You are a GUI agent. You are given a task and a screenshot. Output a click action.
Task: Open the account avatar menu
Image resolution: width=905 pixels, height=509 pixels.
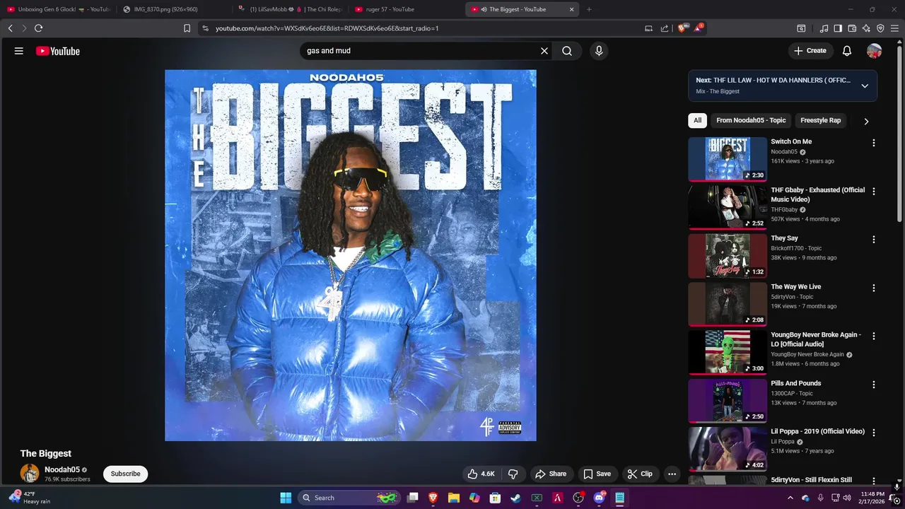(x=875, y=51)
